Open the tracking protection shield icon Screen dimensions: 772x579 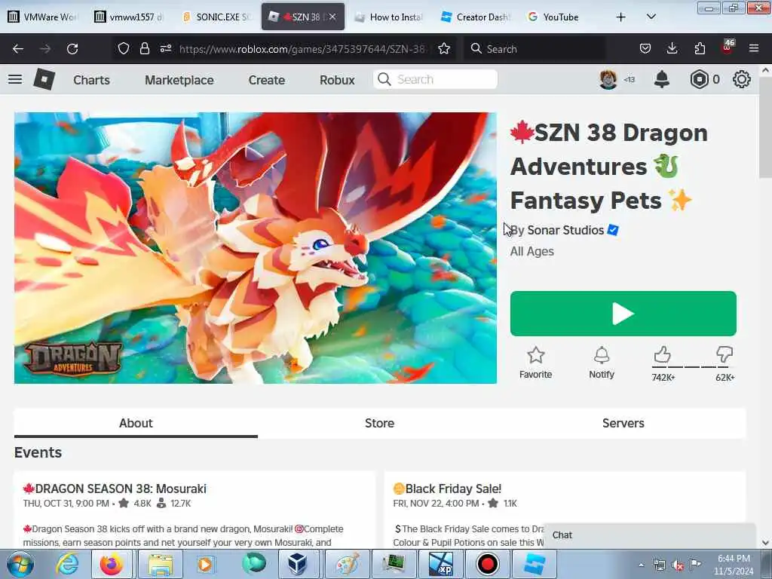point(124,48)
